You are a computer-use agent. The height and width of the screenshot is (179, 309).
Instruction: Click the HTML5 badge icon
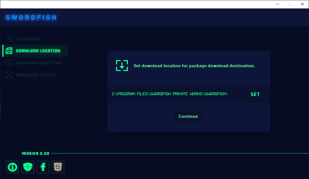tap(58, 167)
